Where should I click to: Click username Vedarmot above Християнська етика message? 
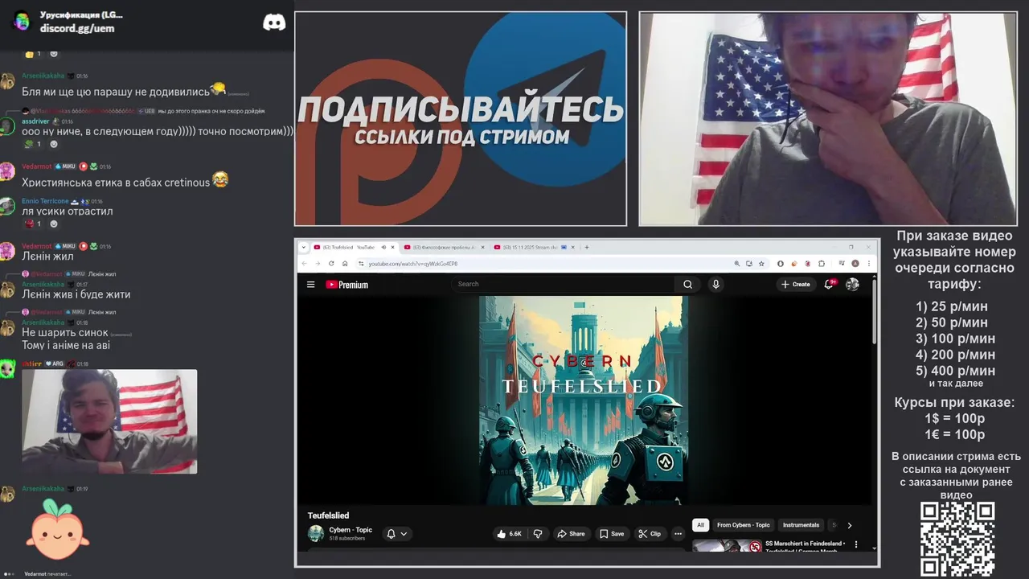pos(37,166)
